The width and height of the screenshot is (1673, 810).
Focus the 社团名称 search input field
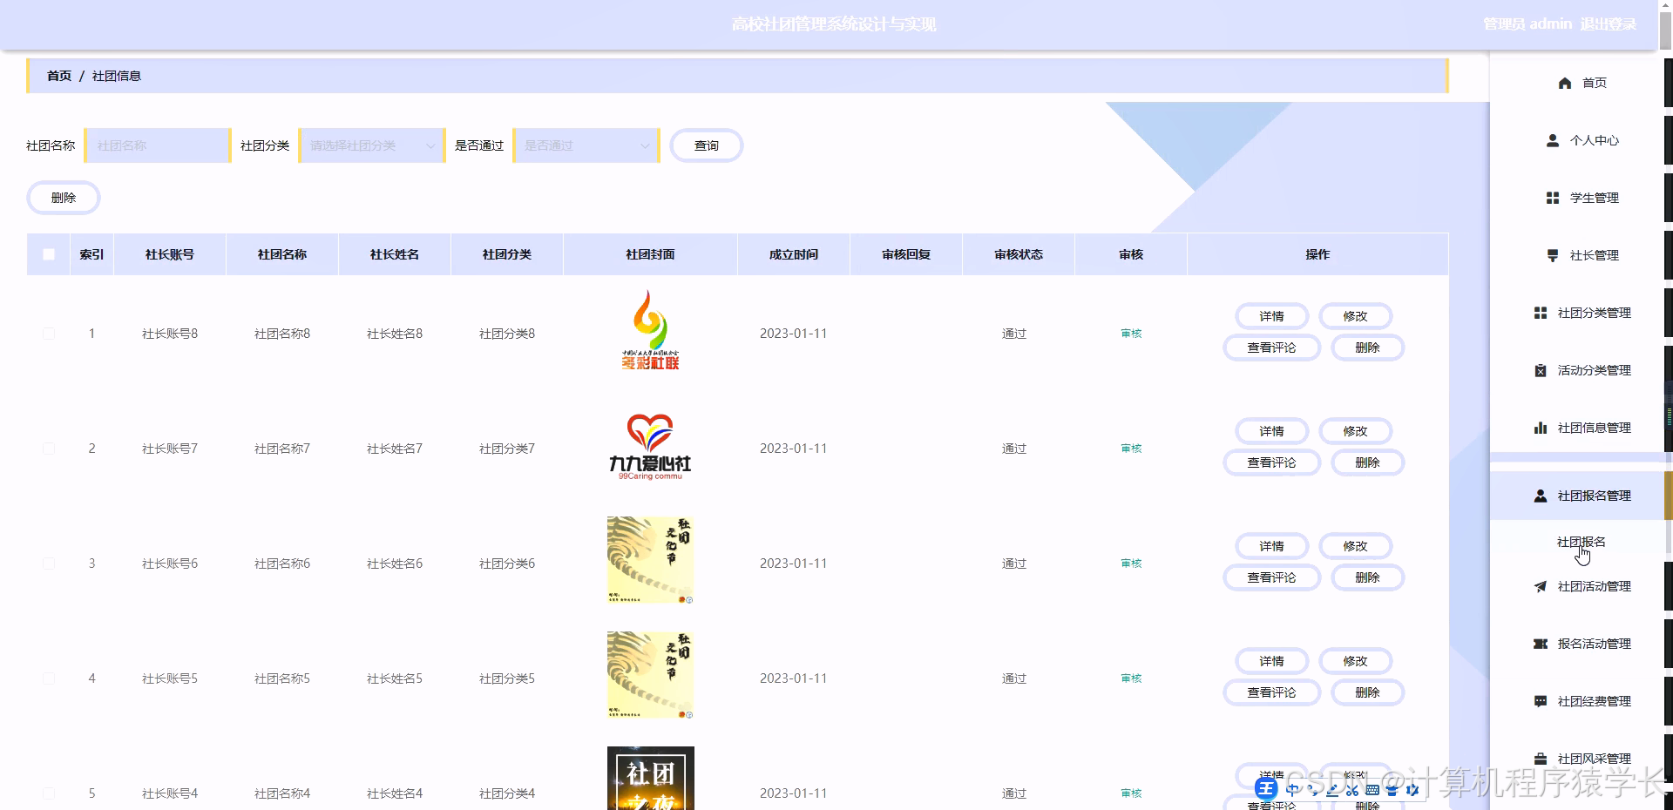(x=158, y=145)
